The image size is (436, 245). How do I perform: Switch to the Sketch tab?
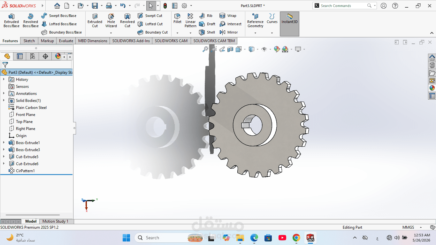tap(29, 41)
